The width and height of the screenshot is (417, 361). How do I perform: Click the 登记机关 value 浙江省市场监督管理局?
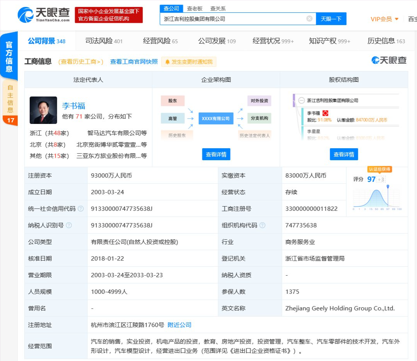coord(315,259)
